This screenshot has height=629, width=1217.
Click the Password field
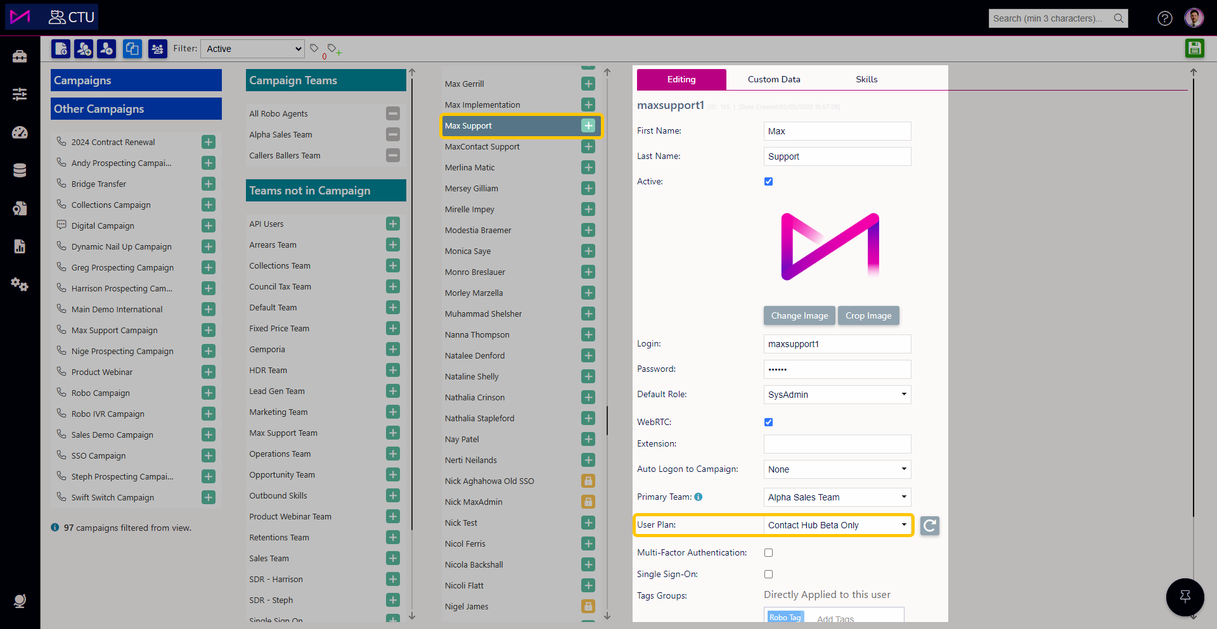click(x=837, y=369)
